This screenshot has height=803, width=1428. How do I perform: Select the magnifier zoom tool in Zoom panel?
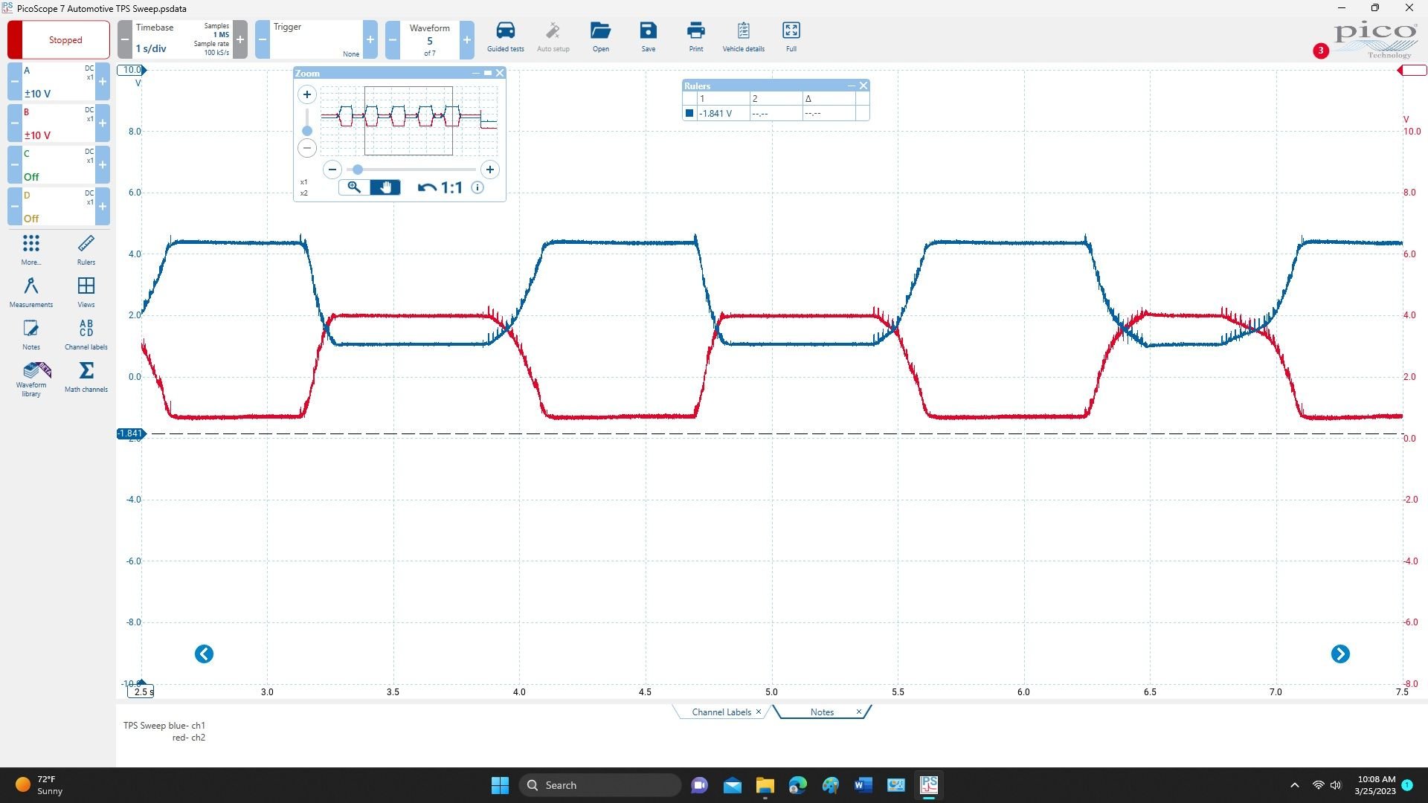(354, 187)
